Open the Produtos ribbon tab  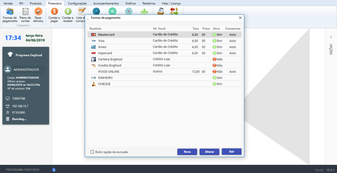pyautogui.click(x=36, y=4)
